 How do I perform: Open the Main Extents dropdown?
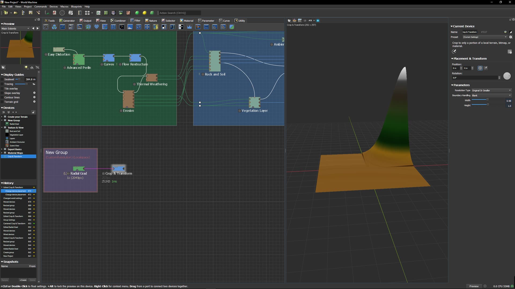click(x=15, y=29)
